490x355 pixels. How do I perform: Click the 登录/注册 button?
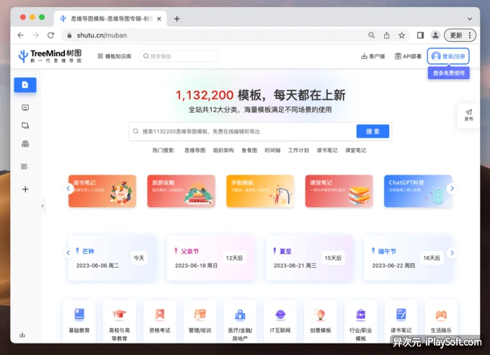(x=448, y=56)
